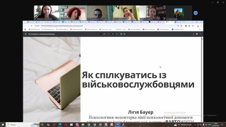226x127 pixels.
Task: Click the red record icon on taskbar
Action: click(x=54, y=125)
